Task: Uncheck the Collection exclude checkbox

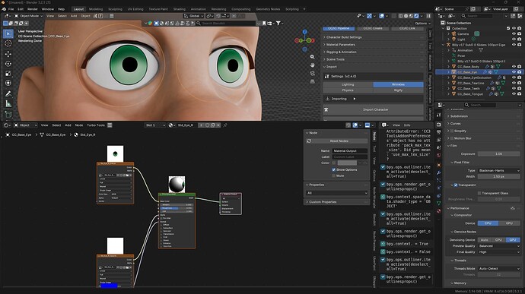Action: click(x=508, y=28)
